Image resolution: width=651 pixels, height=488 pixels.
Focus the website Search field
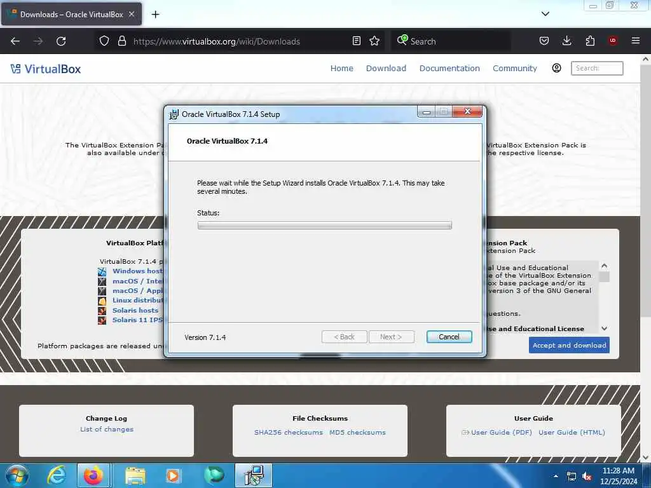click(597, 68)
